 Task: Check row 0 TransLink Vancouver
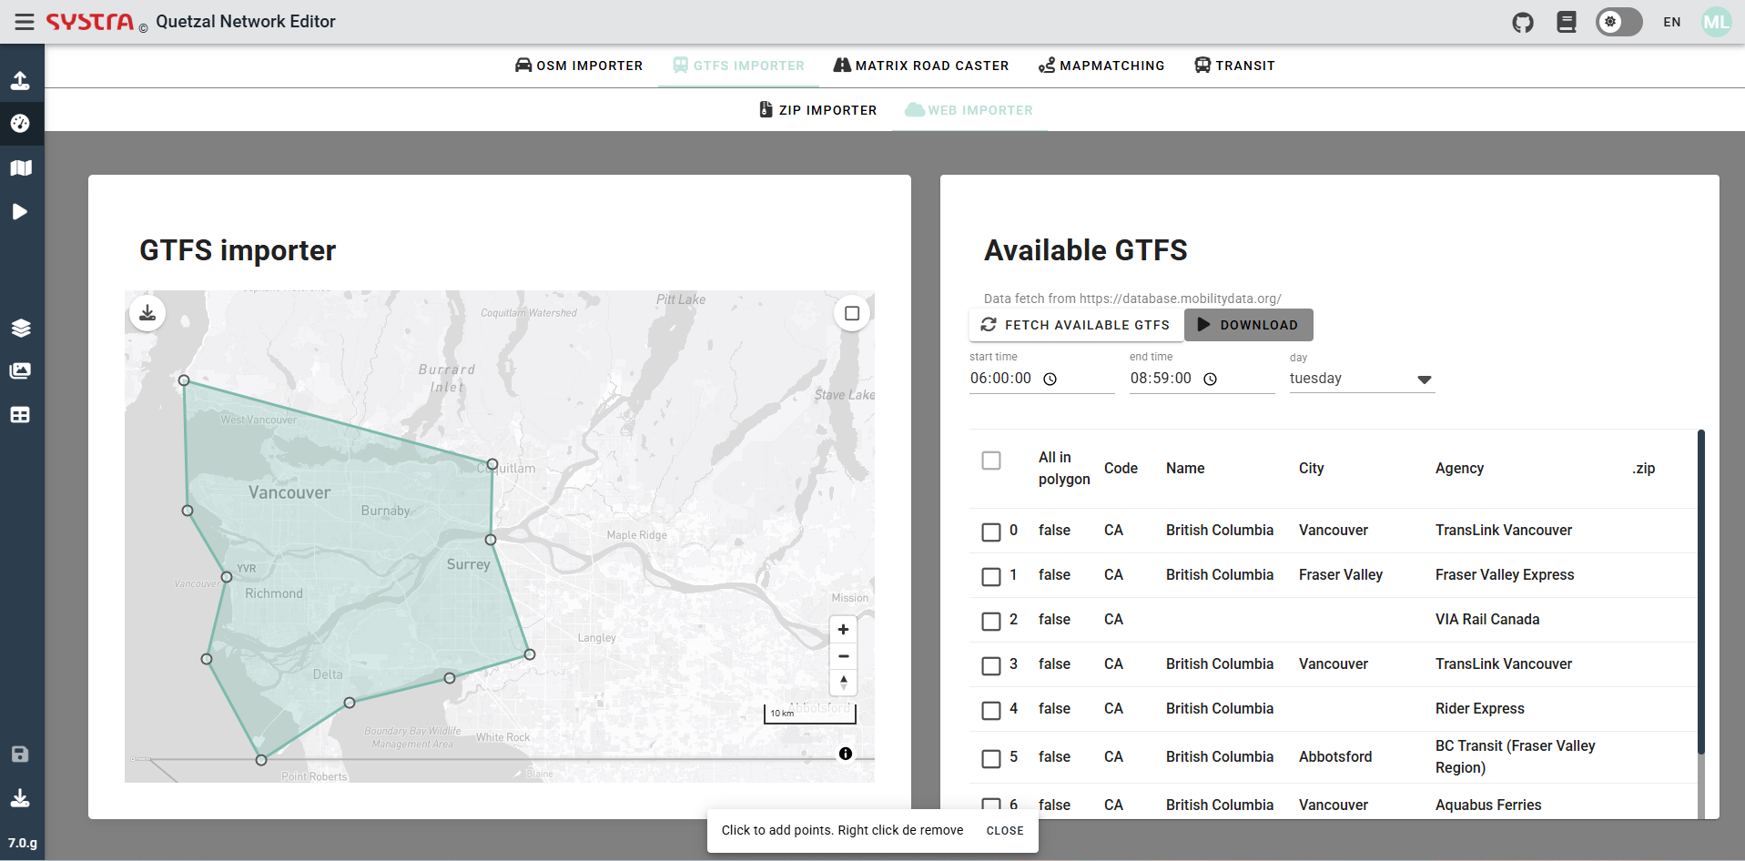[991, 532]
